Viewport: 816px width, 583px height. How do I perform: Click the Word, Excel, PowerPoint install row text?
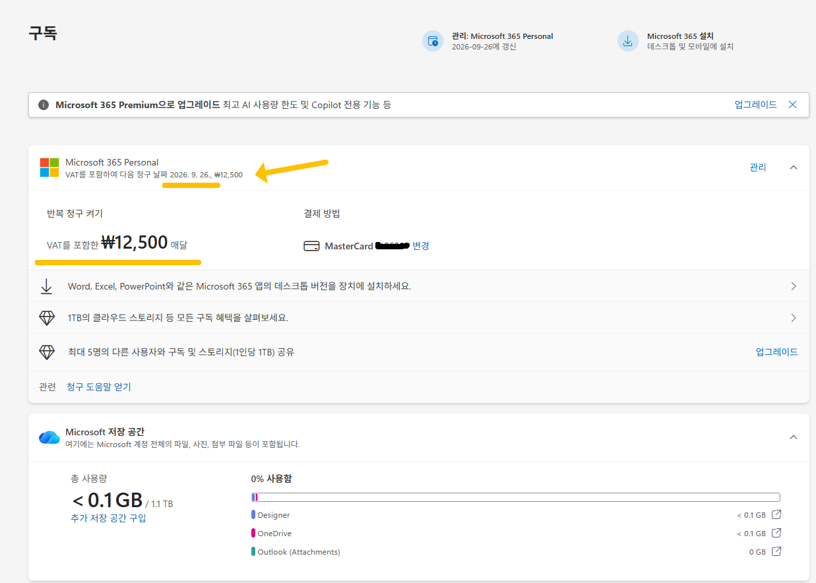point(239,286)
